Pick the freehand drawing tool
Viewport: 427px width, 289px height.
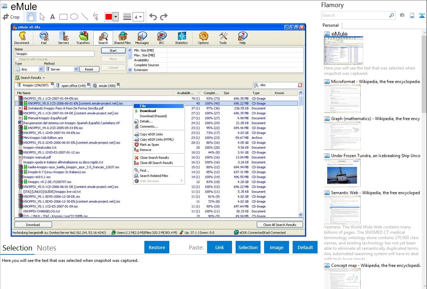click(x=96, y=17)
